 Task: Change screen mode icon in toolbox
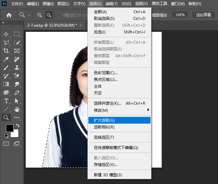click(17, 144)
